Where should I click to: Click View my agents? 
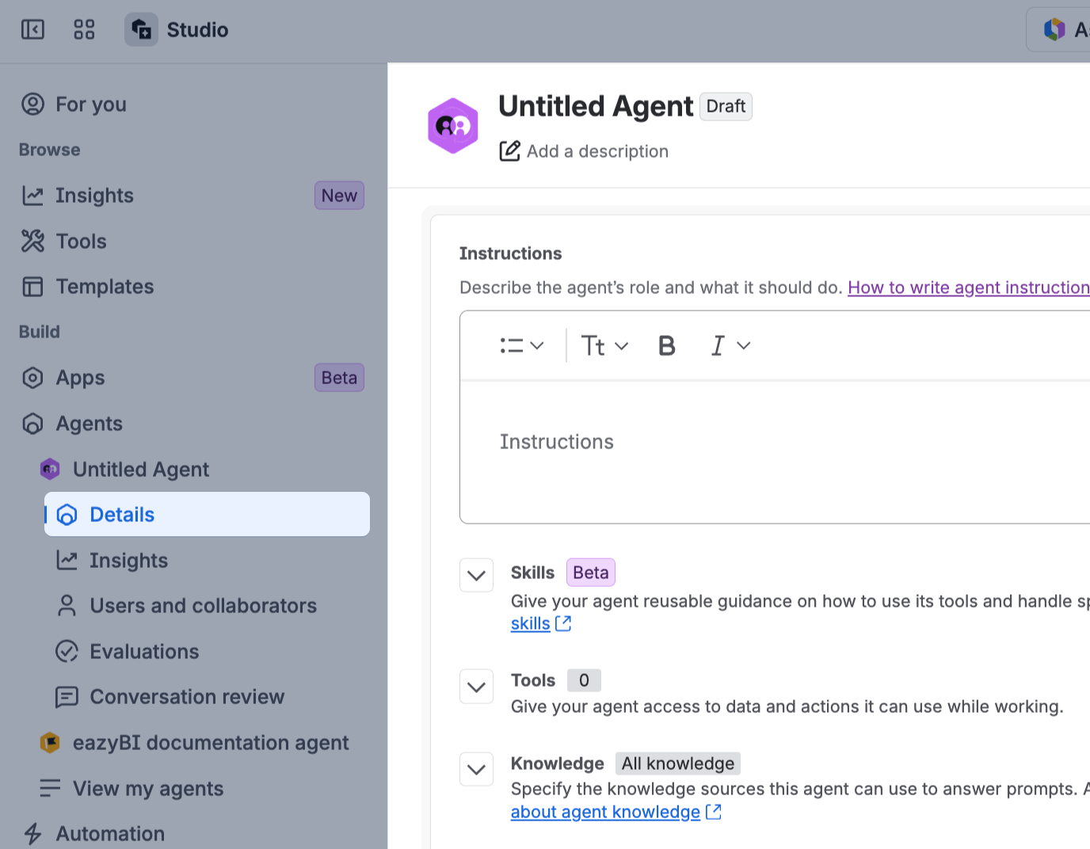[202, 789]
